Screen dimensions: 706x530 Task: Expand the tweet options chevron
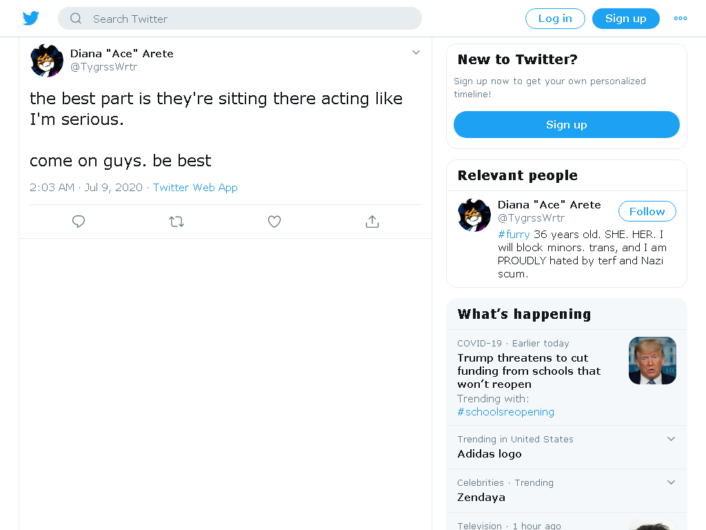416,52
